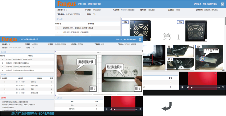Click the Pangus logo in back window

click(x=67, y=4)
